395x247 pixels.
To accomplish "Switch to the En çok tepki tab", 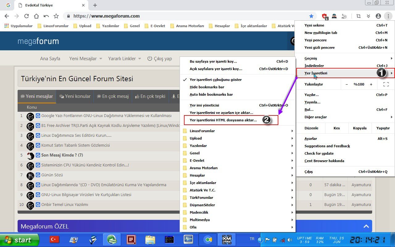I will pos(150,96).
